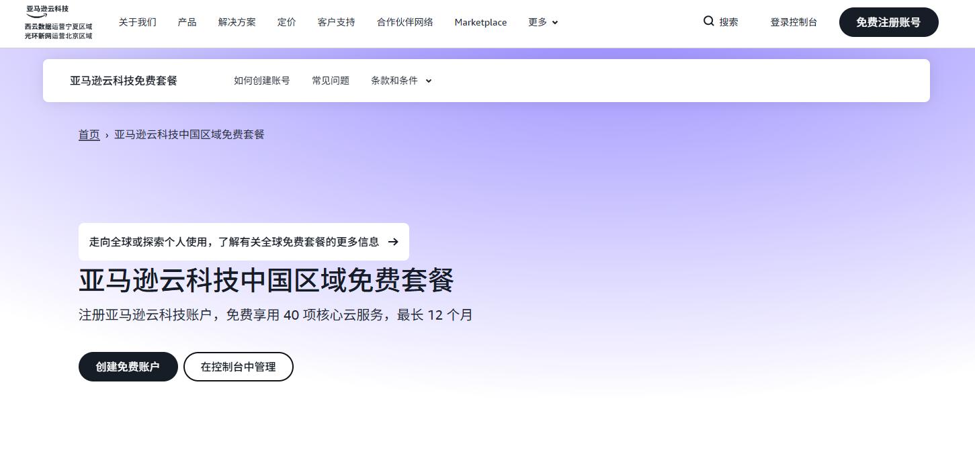Click the arrow icon in global free tier banner

click(393, 242)
